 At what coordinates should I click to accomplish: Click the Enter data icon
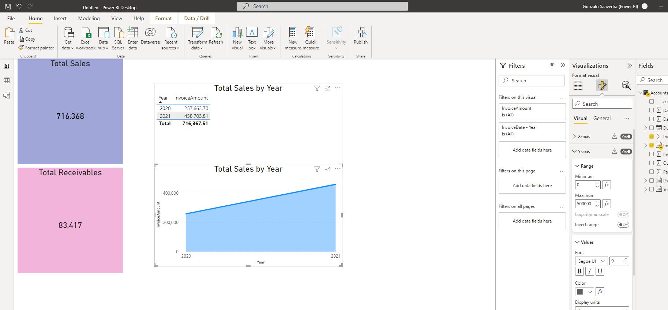click(133, 38)
